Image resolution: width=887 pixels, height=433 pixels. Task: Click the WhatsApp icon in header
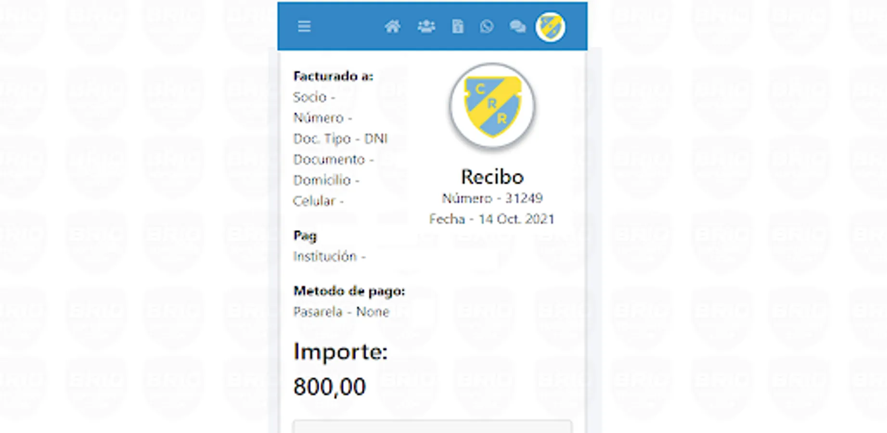coord(487,26)
